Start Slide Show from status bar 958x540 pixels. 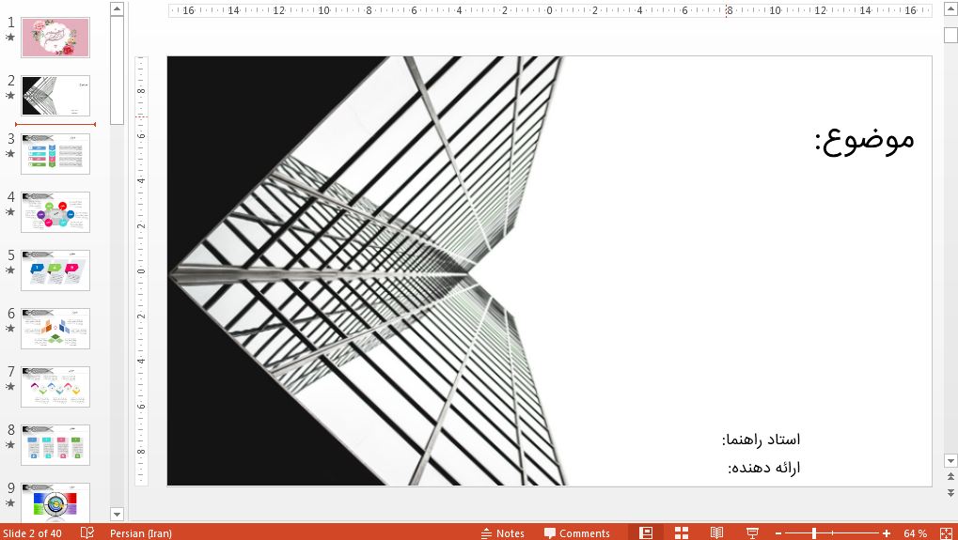[752, 532]
